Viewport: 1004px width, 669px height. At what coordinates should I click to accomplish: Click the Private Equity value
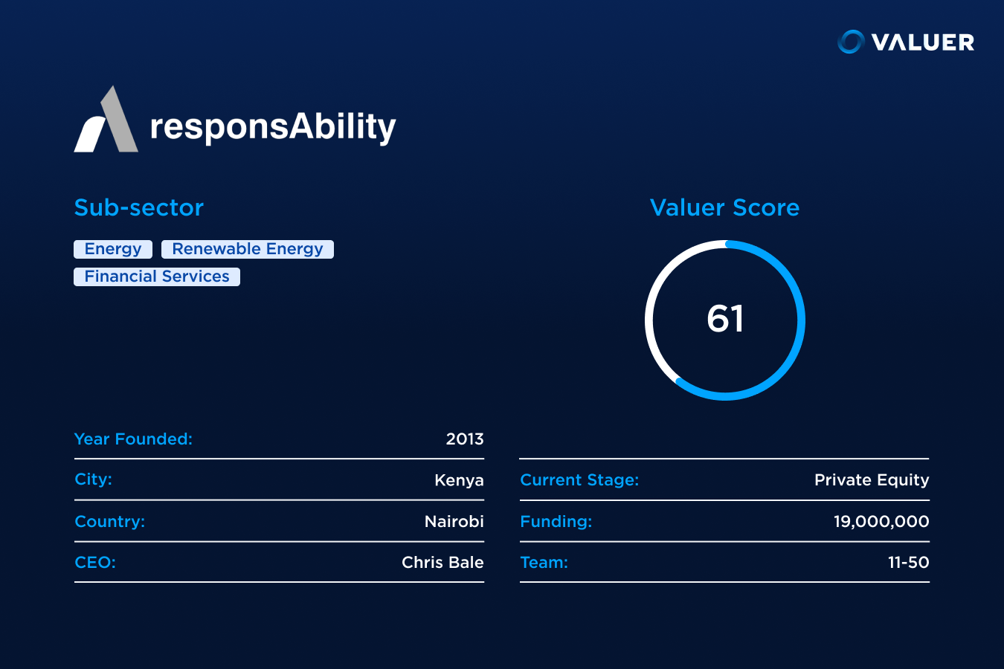[872, 480]
